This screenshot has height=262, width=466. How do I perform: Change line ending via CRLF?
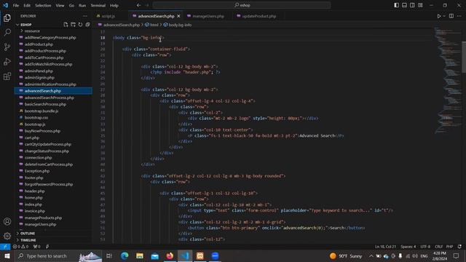(438, 247)
